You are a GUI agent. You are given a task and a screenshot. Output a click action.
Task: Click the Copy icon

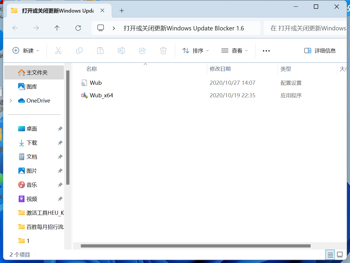(79, 50)
